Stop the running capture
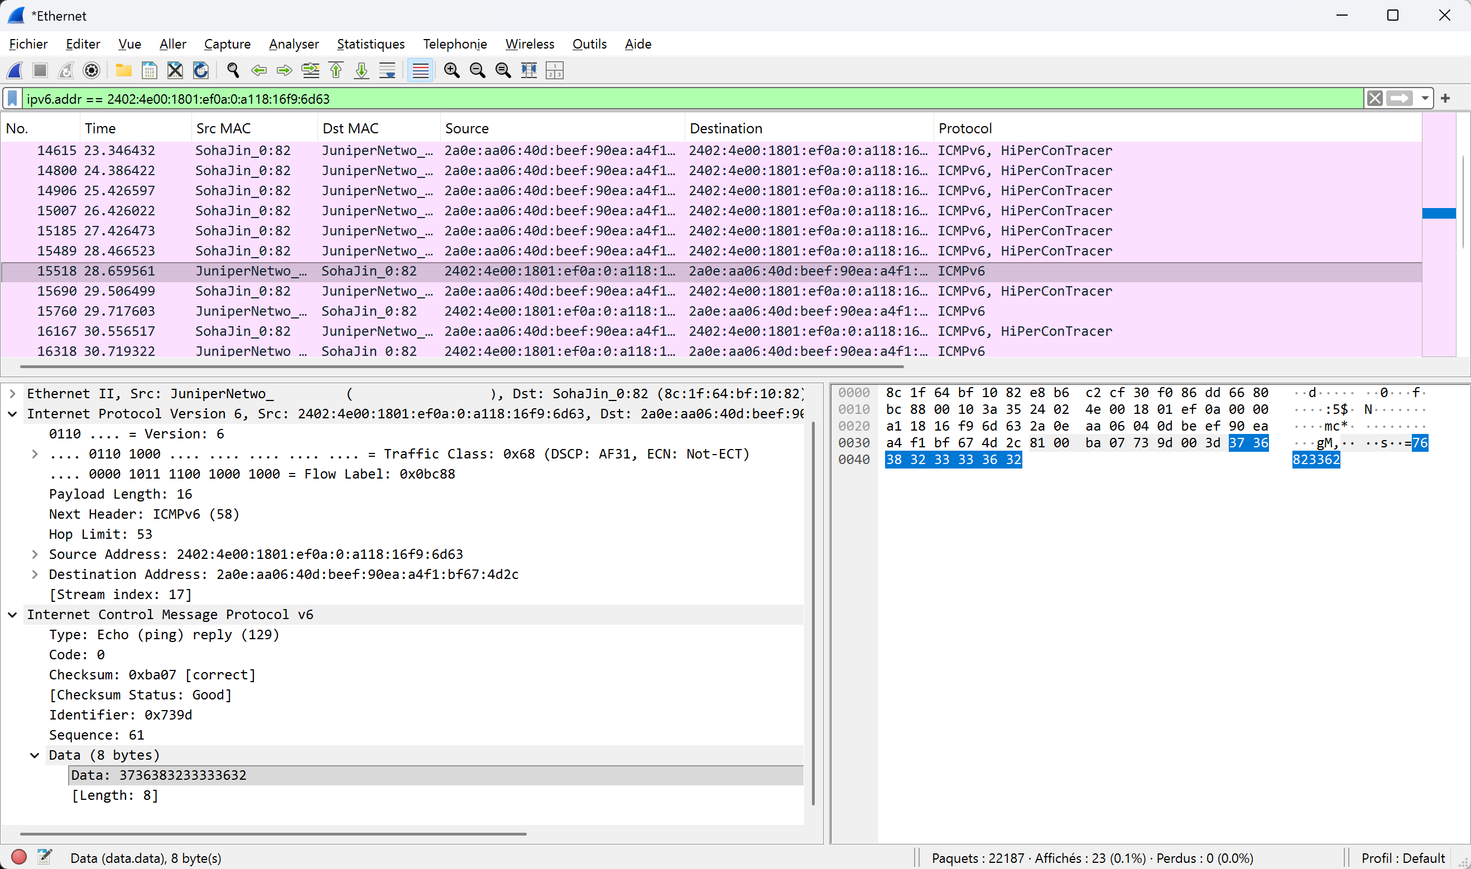Image resolution: width=1471 pixels, height=869 pixels. click(40, 70)
